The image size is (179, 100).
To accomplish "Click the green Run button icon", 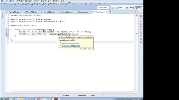I will click(43, 4).
